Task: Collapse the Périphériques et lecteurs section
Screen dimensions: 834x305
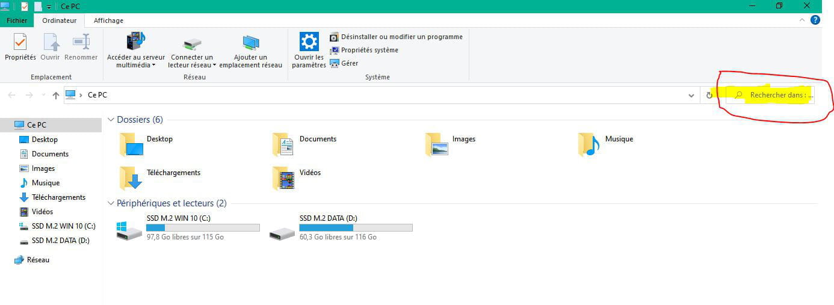Action: point(111,203)
